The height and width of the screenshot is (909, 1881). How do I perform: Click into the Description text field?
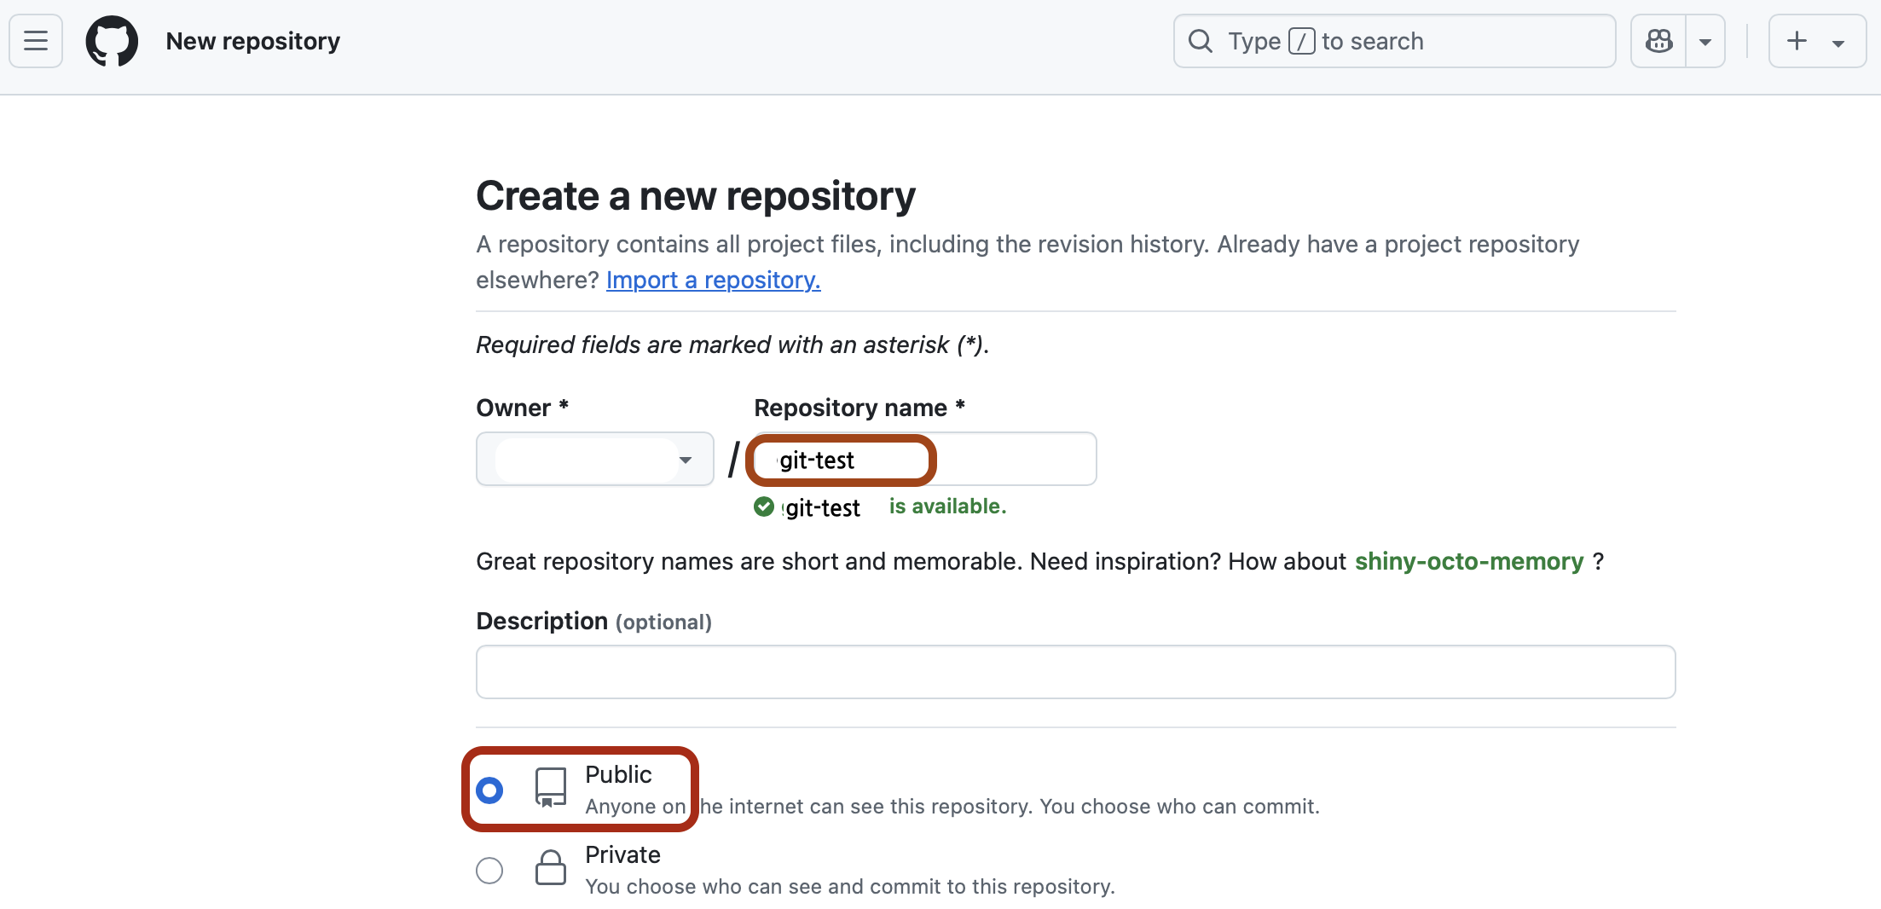coord(1075,672)
